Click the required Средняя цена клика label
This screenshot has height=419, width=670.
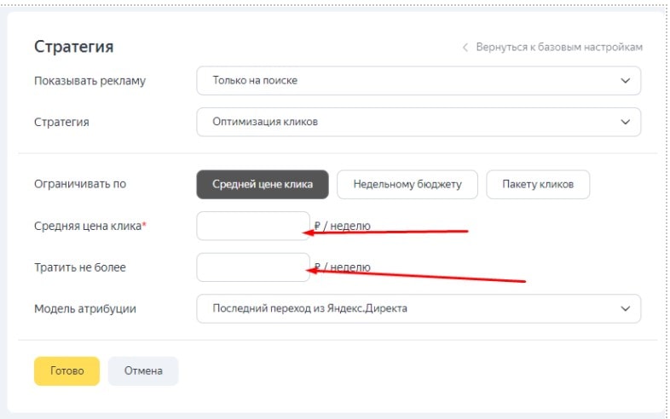point(90,226)
